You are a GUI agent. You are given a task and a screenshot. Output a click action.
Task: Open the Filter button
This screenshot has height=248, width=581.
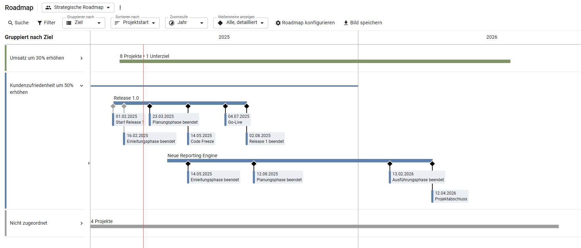(x=47, y=23)
